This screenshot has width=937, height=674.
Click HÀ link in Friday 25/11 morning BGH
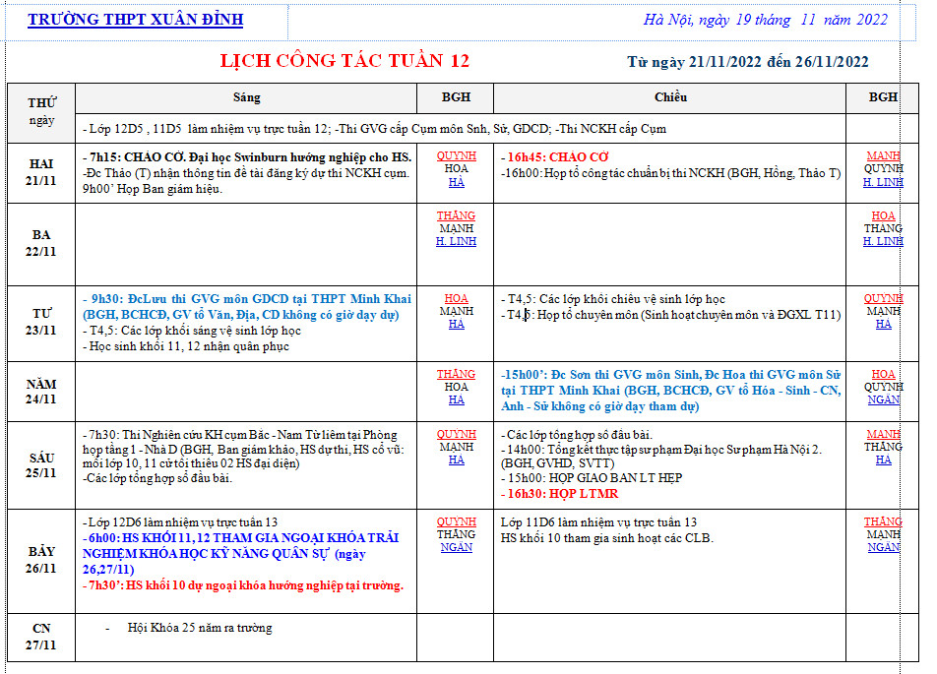(456, 460)
